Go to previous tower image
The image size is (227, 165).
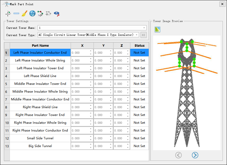tap(178, 155)
